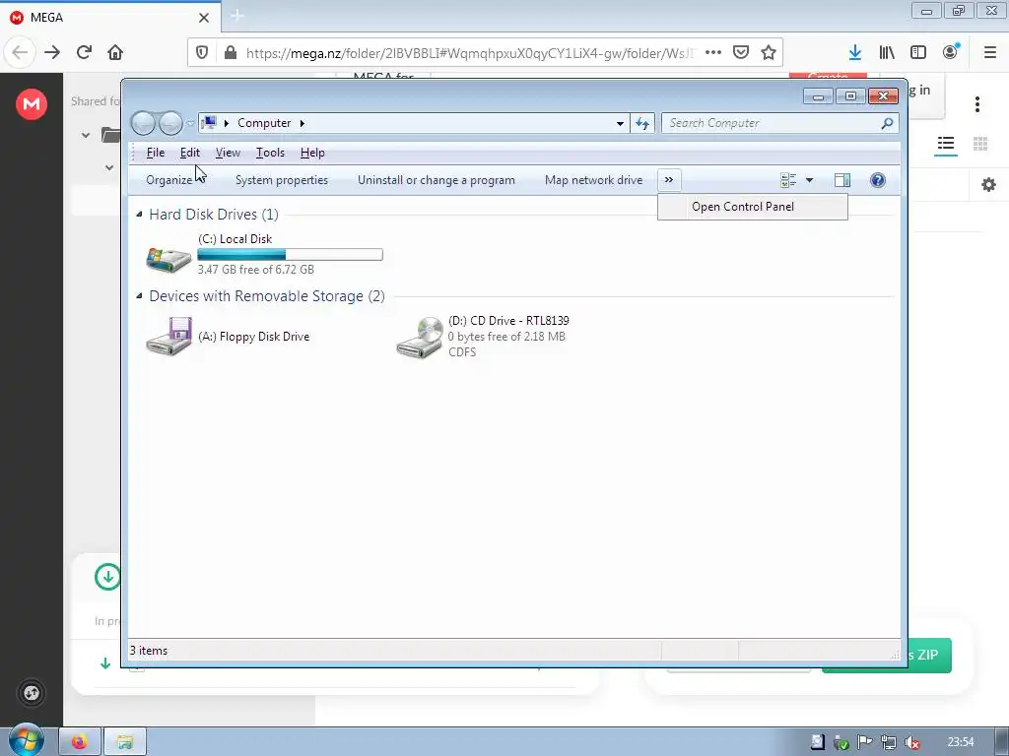Image resolution: width=1009 pixels, height=756 pixels.
Task: Click the MEGA bottom-left sync icon
Action: (31, 693)
